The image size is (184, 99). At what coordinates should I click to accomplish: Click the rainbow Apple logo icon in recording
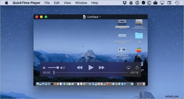(139, 50)
